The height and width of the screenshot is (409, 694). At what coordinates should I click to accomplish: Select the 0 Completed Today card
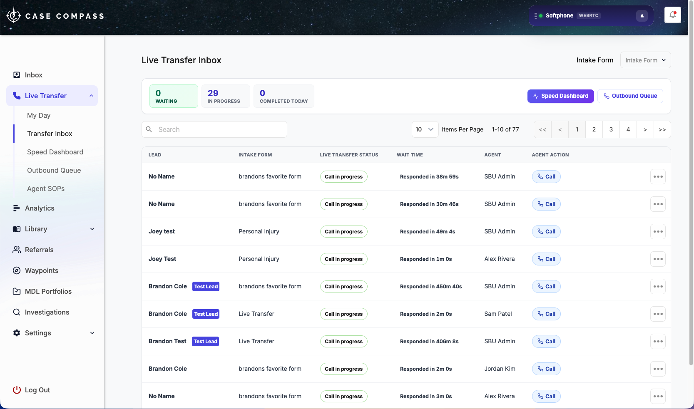coord(284,96)
